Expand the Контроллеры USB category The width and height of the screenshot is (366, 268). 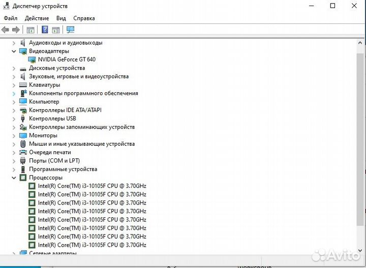[14, 119]
